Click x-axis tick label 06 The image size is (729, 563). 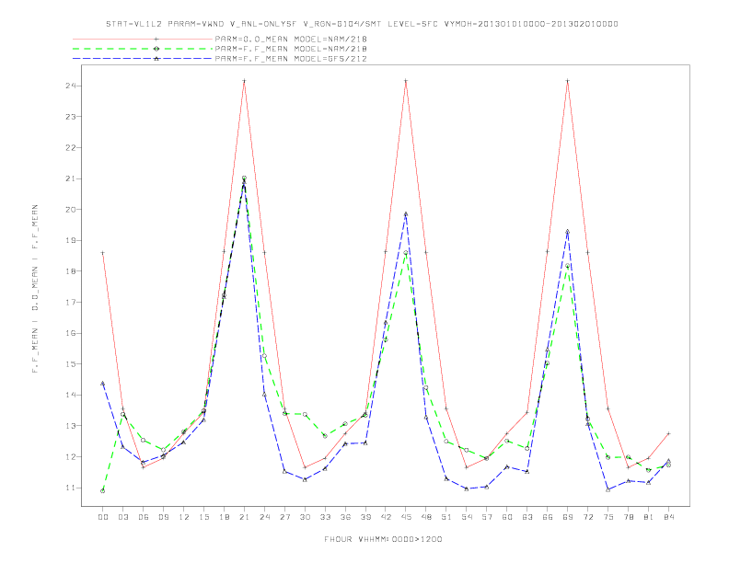[144, 517]
